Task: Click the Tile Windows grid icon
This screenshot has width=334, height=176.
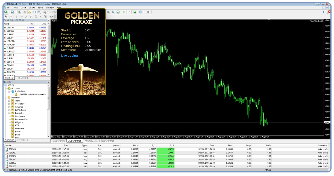Action: pos(118,12)
